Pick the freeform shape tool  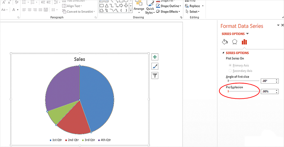[102, 11]
